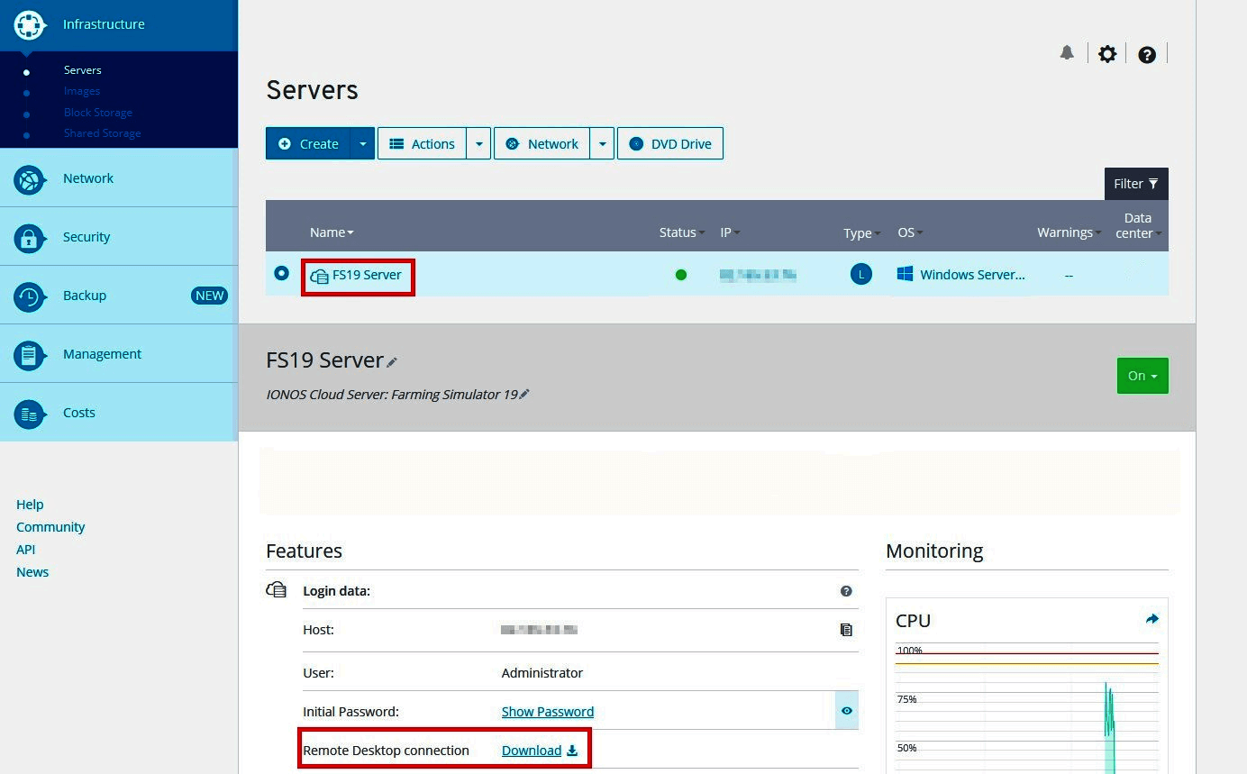This screenshot has width=1247, height=774.
Task: Reveal the Initial Password with the eye icon
Action: coord(846,711)
